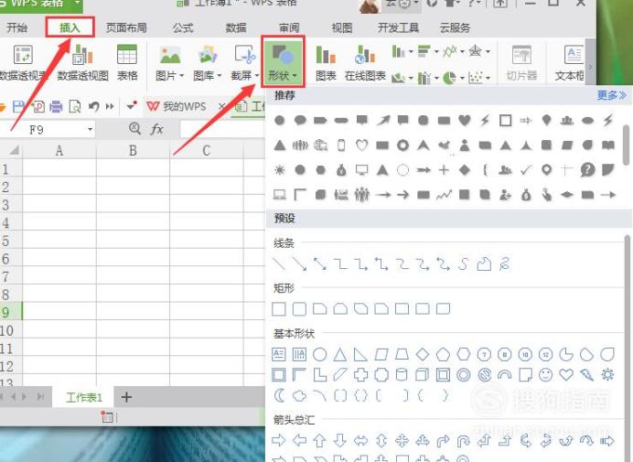633x462 pixels.
Task: Select column A header
Action: pos(59,151)
